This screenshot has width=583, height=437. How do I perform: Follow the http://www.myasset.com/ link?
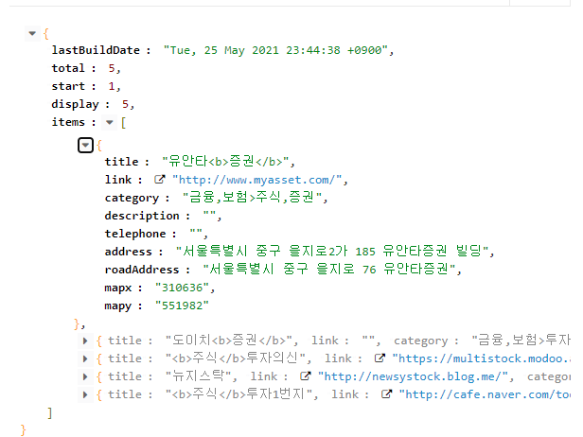pos(256,181)
